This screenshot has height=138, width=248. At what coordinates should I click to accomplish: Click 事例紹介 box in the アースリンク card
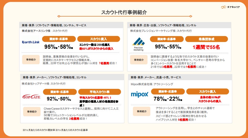tap(31, 60)
